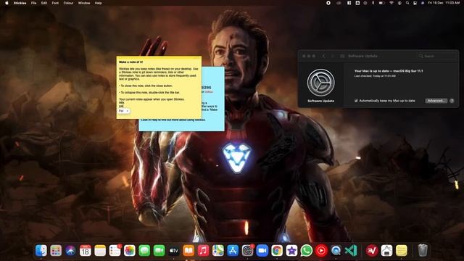Click the Wi-Fi icon in the menu bar
The image size is (464, 261).
pyautogui.click(x=391, y=3)
